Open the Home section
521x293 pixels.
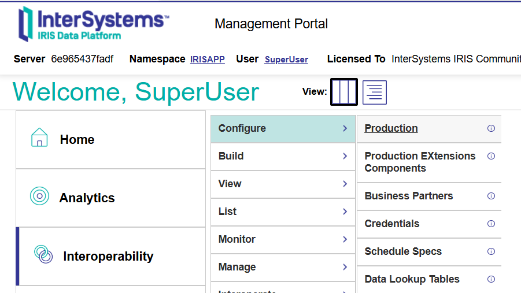click(110, 139)
